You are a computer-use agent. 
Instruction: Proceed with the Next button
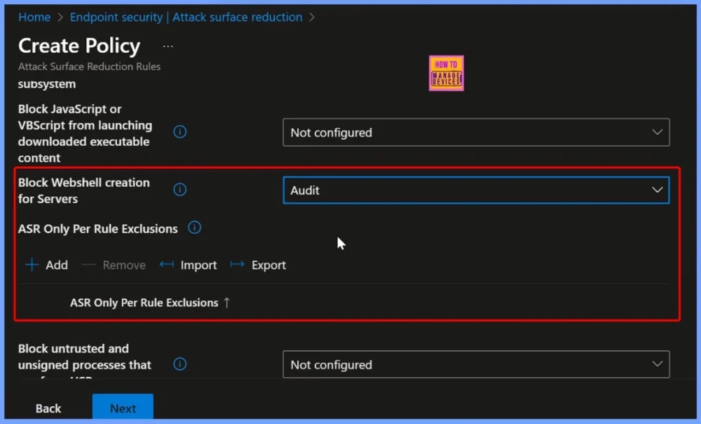(123, 408)
